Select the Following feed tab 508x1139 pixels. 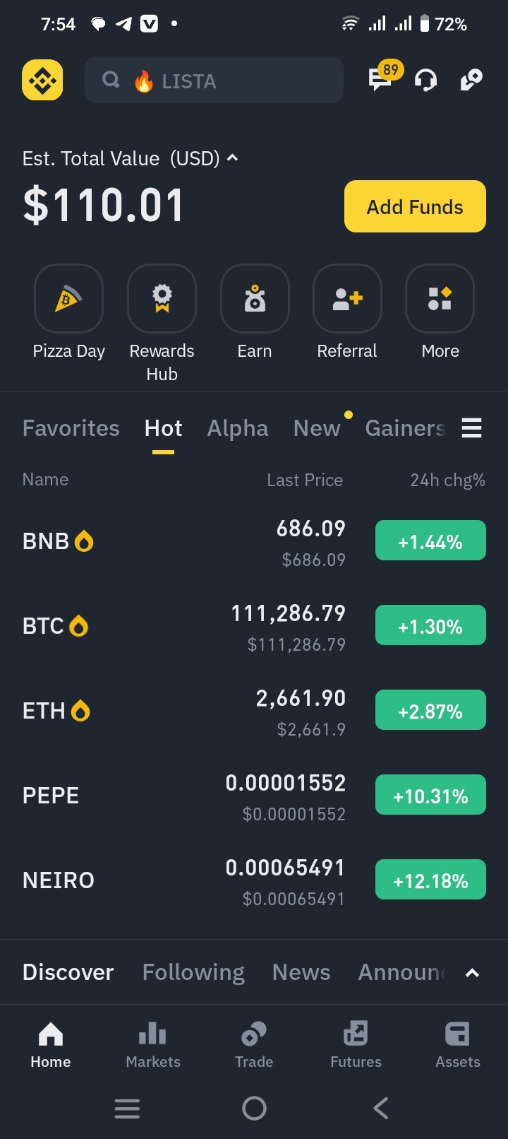(x=193, y=972)
